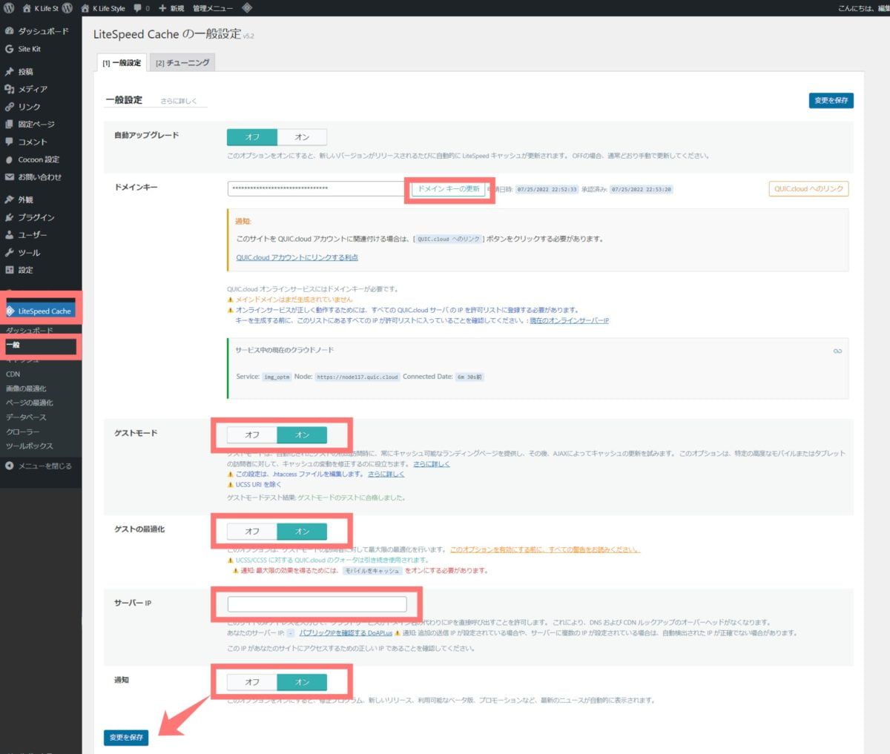Open the comments bubble icon in admin bar
890x754 pixels.
pos(137,8)
